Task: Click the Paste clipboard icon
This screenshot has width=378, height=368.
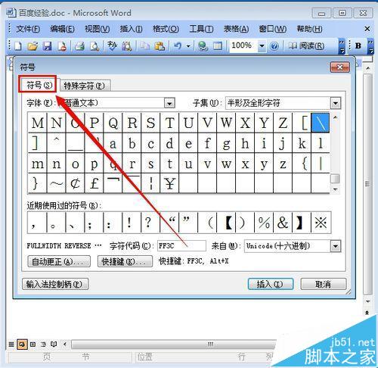Action: click(160, 46)
